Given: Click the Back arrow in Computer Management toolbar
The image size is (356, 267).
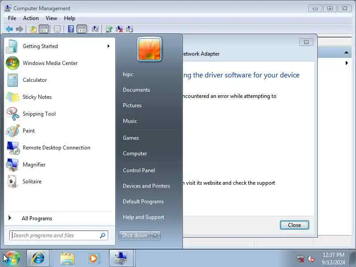Looking at the screenshot, I should 9,29.
